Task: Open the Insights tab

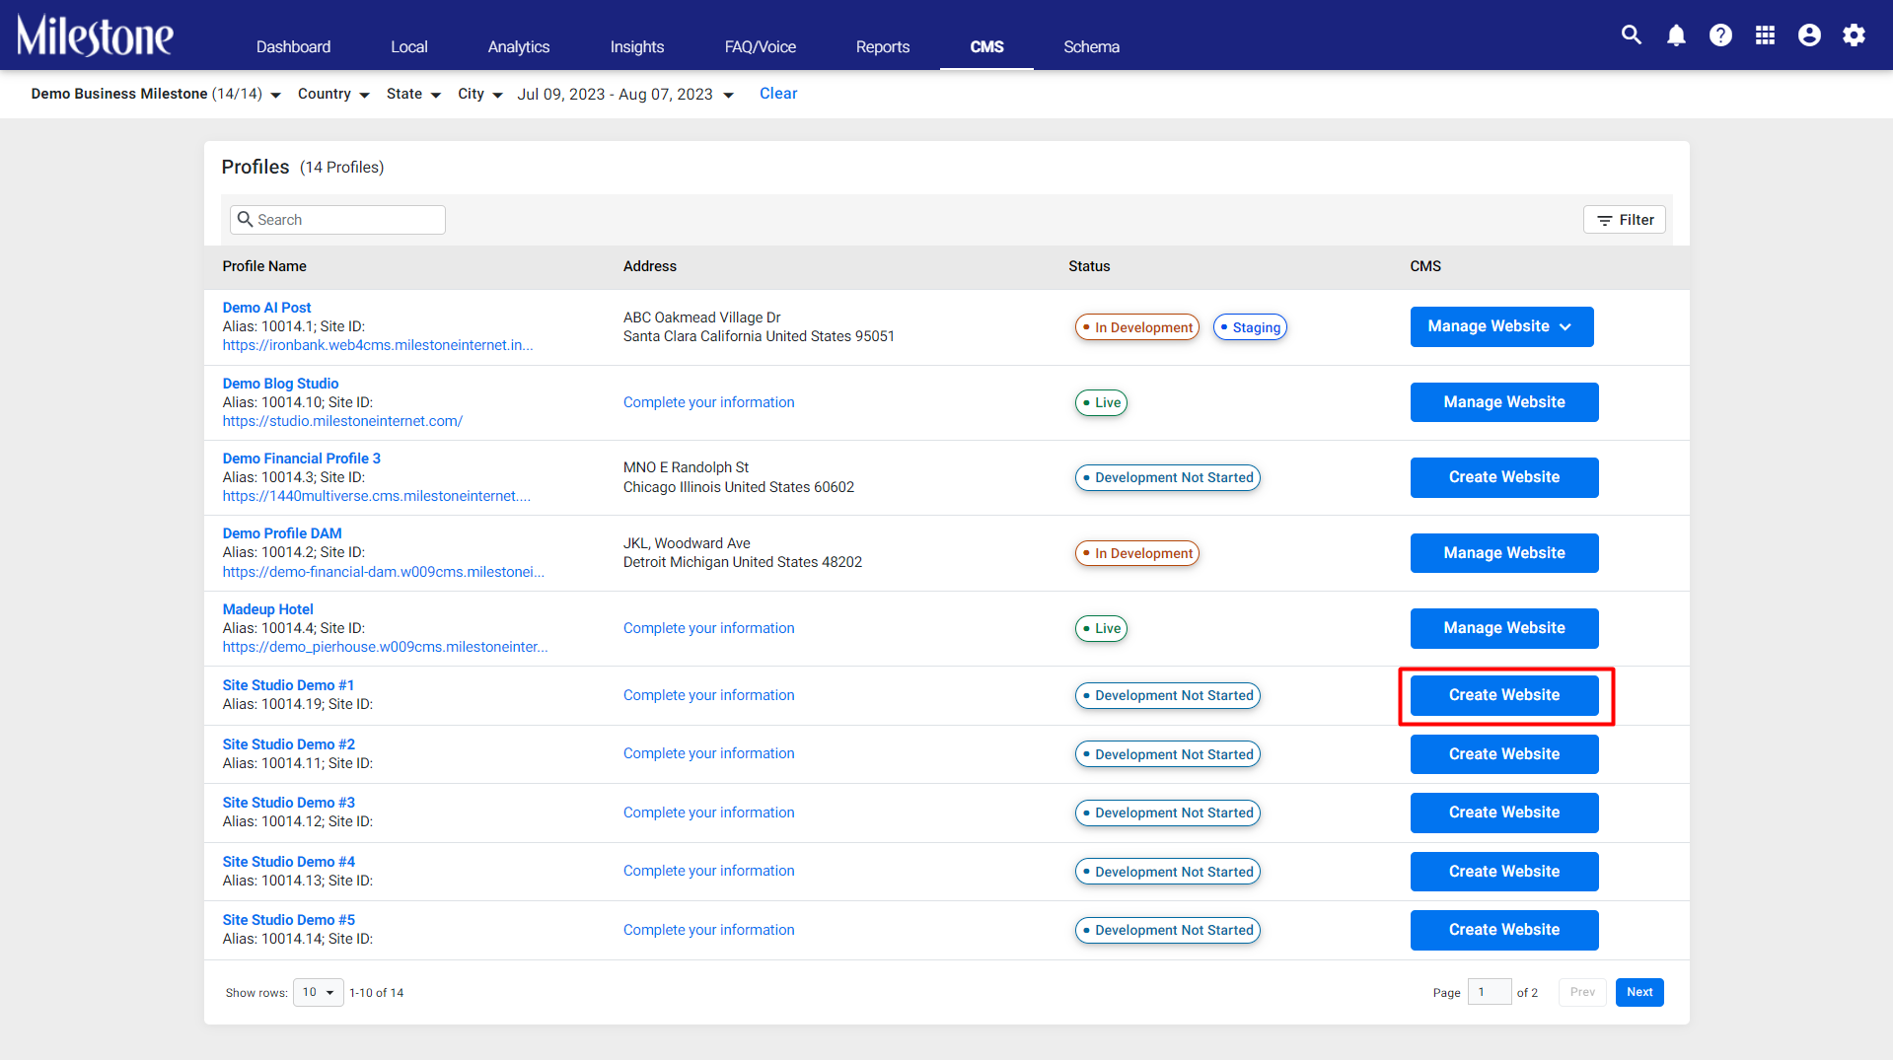Action: [637, 46]
